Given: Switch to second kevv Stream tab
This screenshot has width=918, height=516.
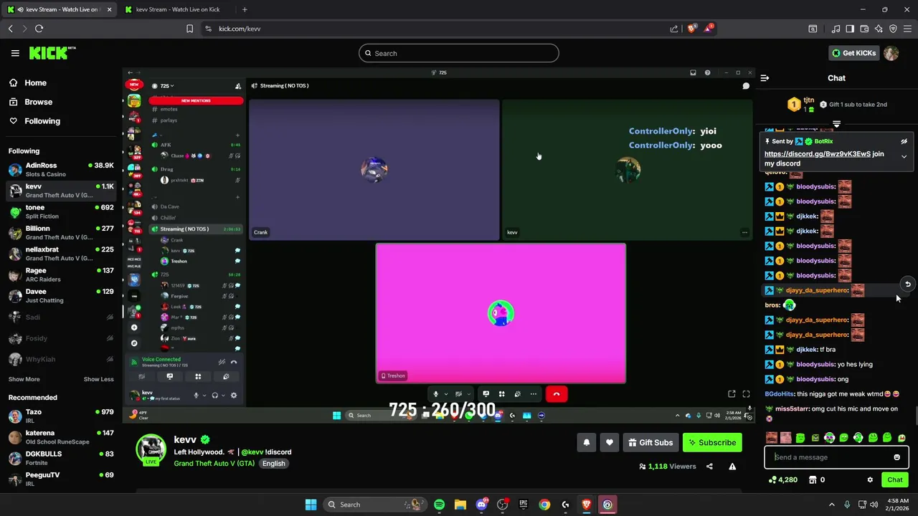Looking at the screenshot, I should 177,9.
